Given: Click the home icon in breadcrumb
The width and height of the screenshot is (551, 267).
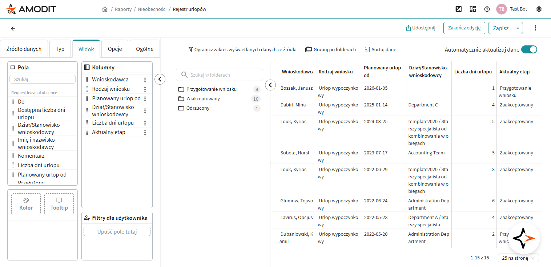Looking at the screenshot, I should pyautogui.click(x=105, y=9).
